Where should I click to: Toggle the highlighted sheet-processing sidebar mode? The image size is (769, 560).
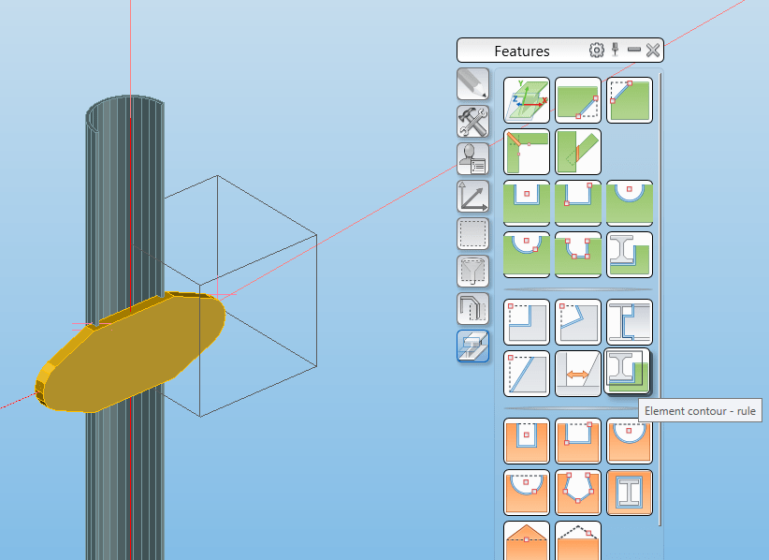473,346
